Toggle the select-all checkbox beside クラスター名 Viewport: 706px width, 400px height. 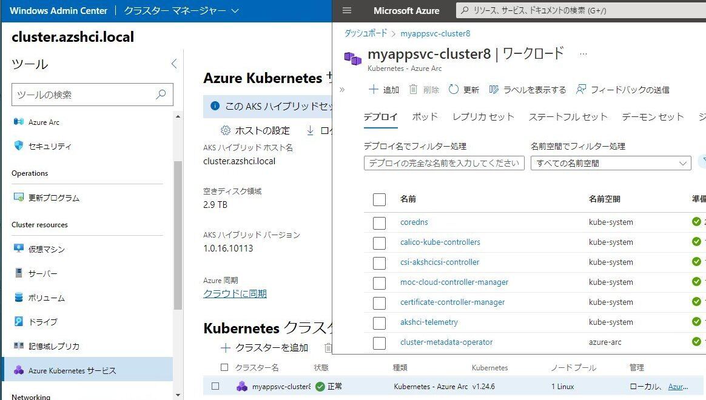224,367
